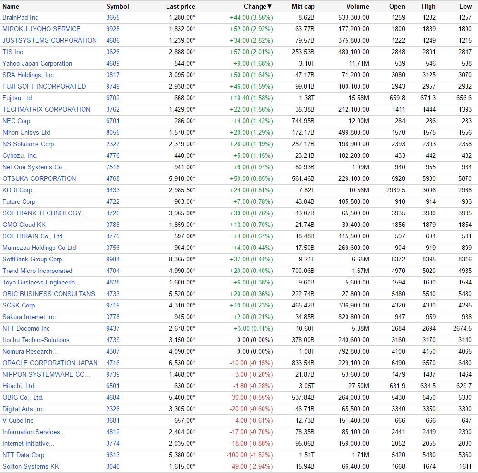Open Future Corp link

19,202
